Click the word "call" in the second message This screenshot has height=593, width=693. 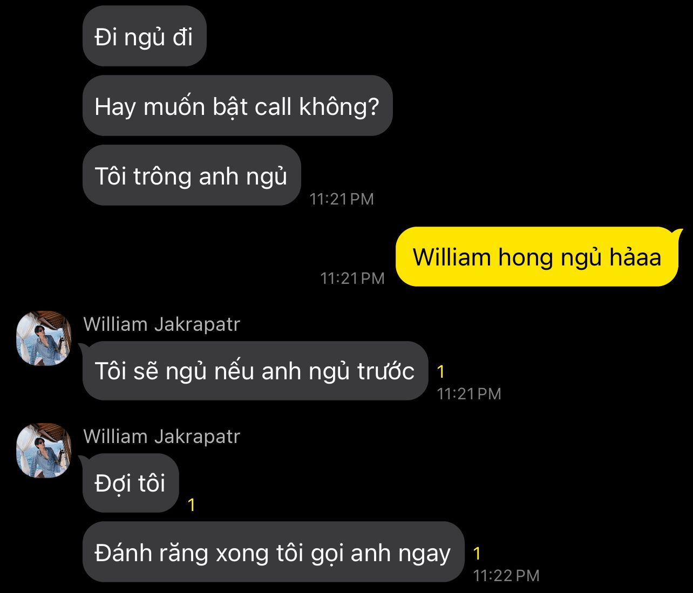point(273,106)
